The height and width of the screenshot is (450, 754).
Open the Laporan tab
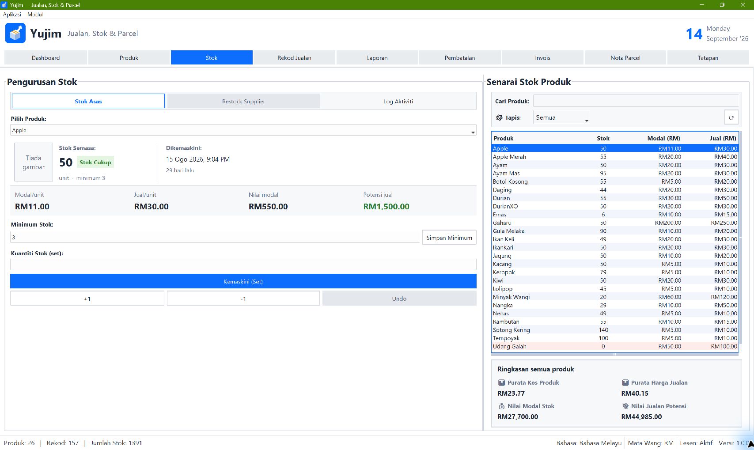377,58
